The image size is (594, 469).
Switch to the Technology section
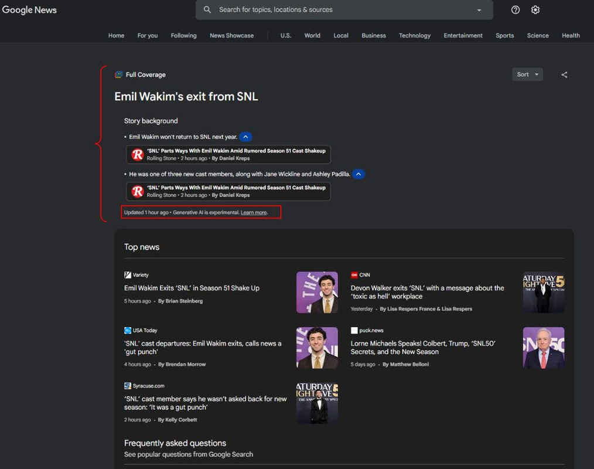[x=414, y=35]
